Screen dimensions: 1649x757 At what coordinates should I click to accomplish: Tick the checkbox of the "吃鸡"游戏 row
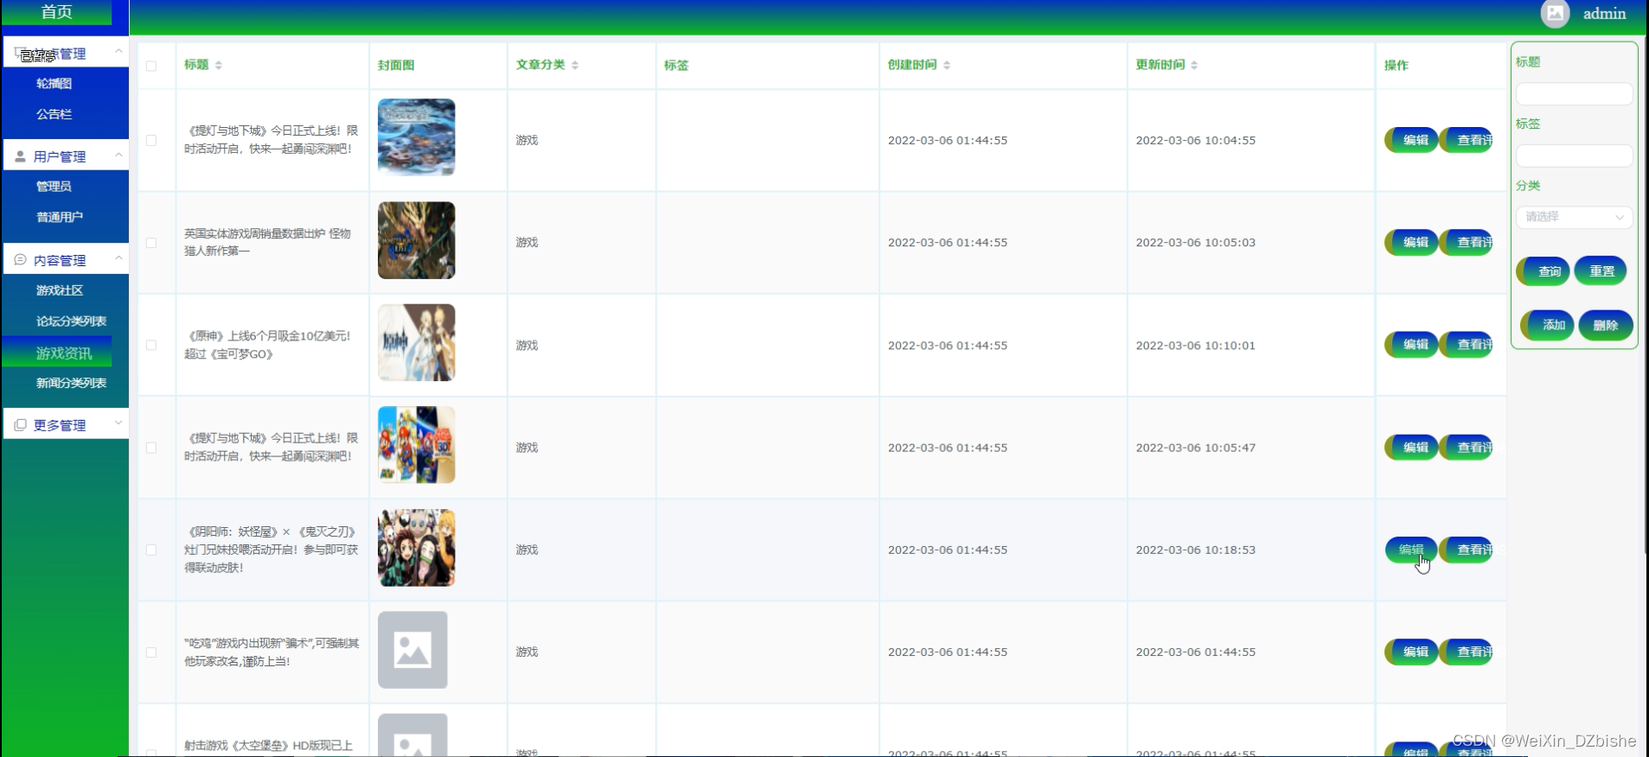pyautogui.click(x=151, y=652)
